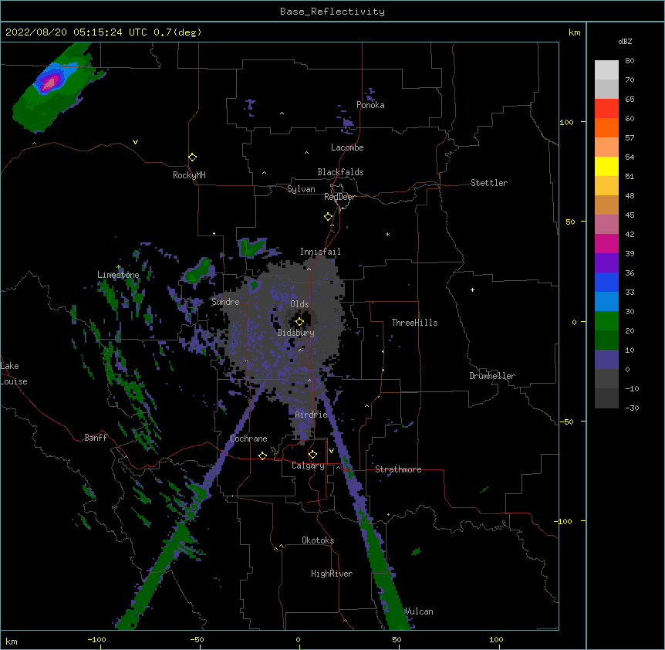
Task: Pick the slate purple 0-10 dBZ legend band
Action: pyautogui.click(x=606, y=360)
